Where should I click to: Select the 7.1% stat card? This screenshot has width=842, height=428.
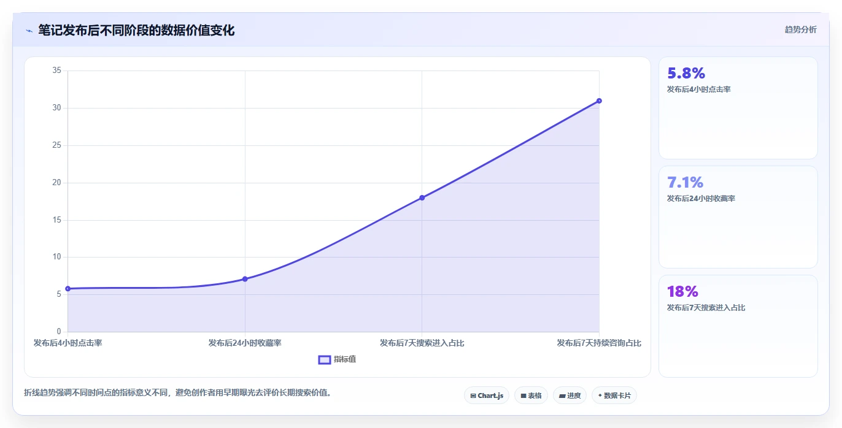point(738,217)
